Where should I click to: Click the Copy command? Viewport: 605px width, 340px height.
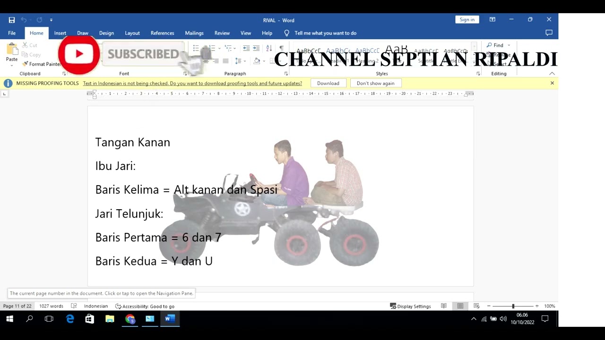tap(31, 55)
